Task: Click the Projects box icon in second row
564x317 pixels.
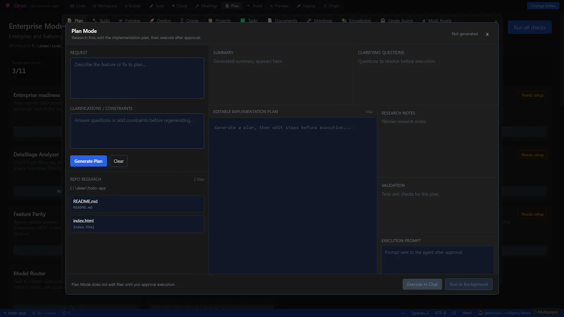Action: (x=210, y=20)
